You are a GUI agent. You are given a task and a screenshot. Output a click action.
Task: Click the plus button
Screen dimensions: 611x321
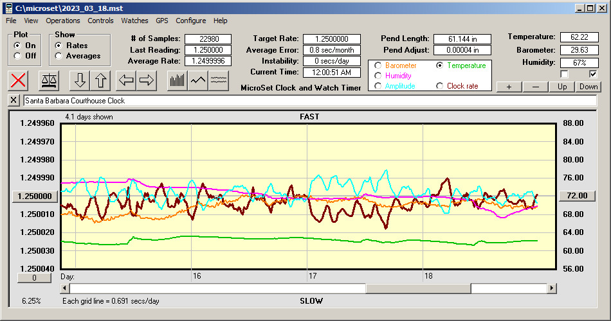(509, 87)
